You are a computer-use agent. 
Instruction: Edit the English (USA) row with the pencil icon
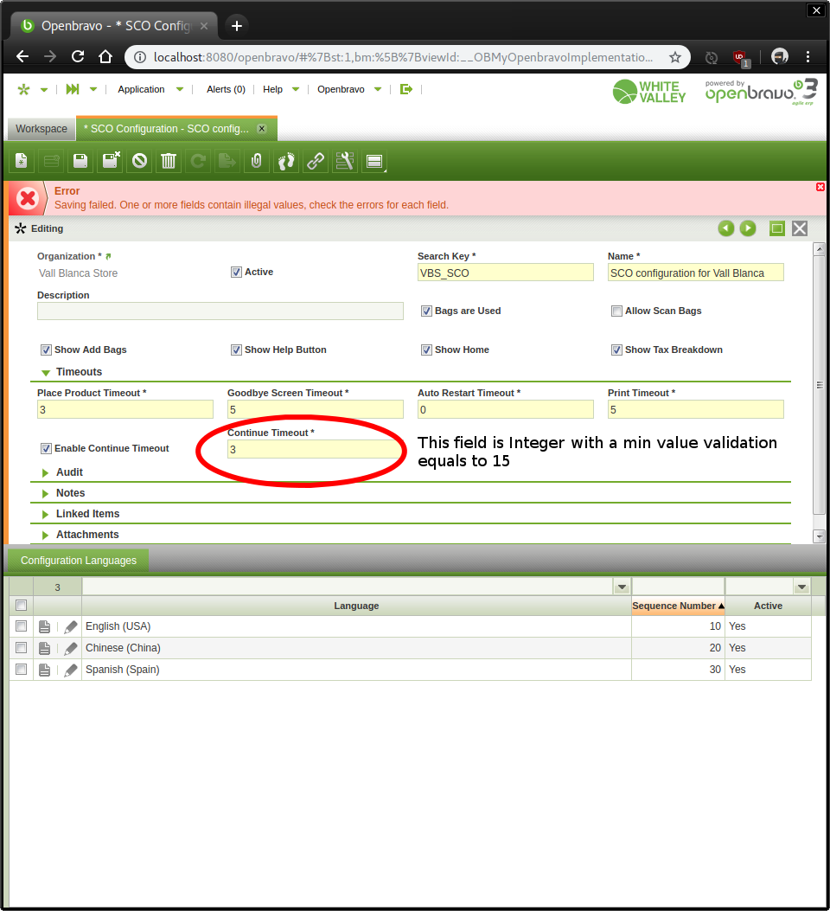pyautogui.click(x=71, y=626)
